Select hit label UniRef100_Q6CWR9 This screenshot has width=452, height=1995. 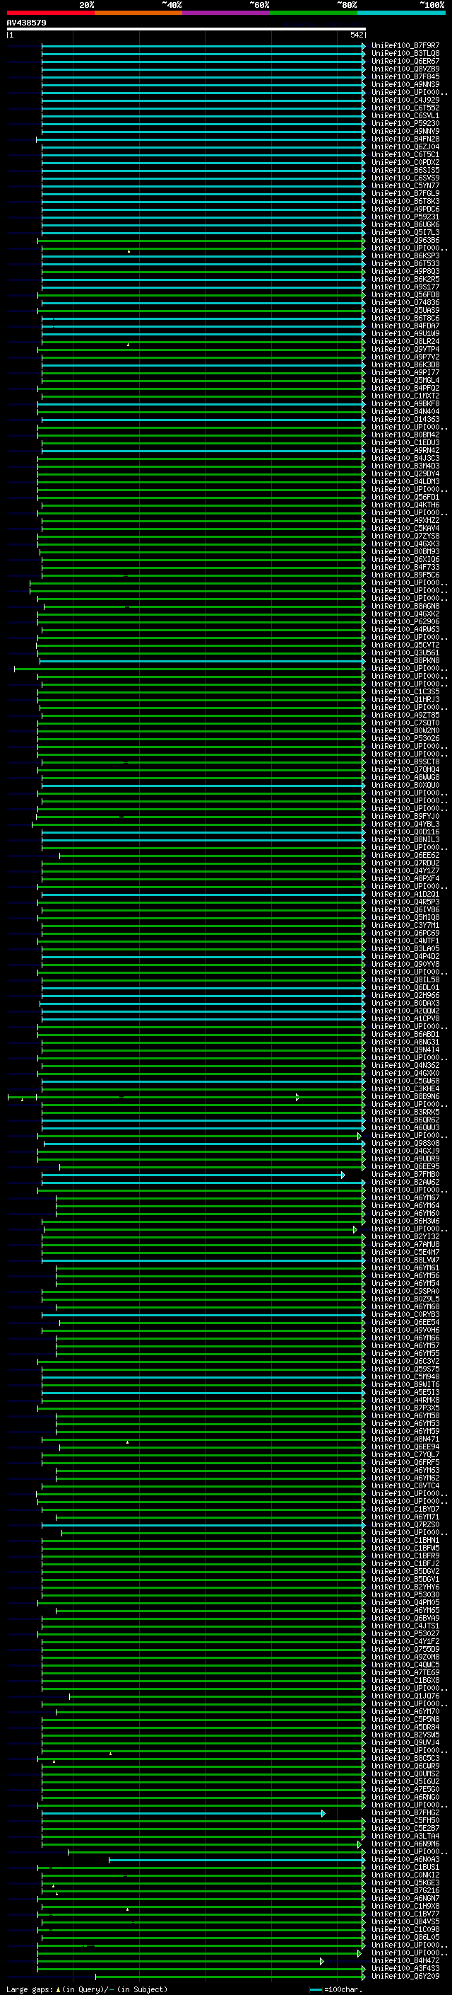point(405,1766)
